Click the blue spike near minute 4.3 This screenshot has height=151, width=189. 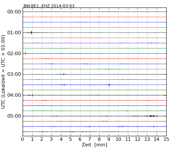[x=64, y=85]
